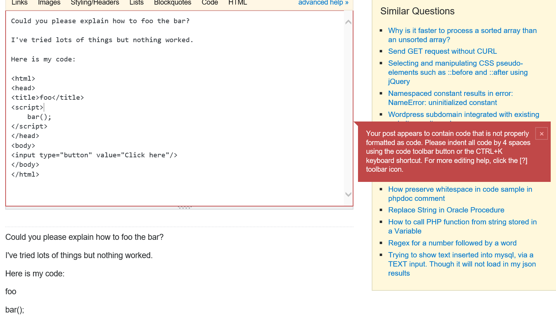This screenshot has height=322, width=556.
Task: Open the Links help tab
Action: pos(19,3)
